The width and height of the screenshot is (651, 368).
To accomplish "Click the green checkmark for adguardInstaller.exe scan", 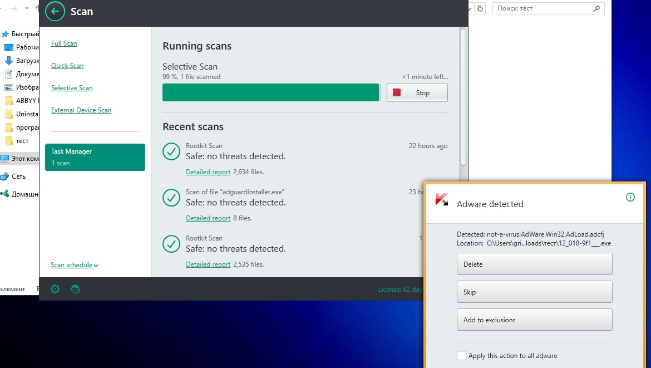I will pyautogui.click(x=171, y=197).
